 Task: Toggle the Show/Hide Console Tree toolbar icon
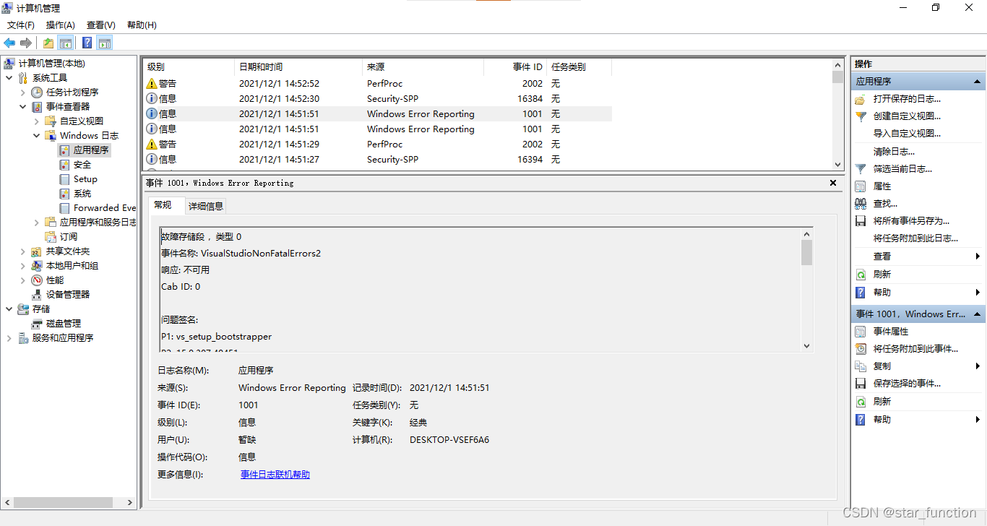point(66,43)
